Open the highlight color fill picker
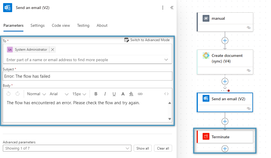The image size is (271, 158). tap(131, 94)
